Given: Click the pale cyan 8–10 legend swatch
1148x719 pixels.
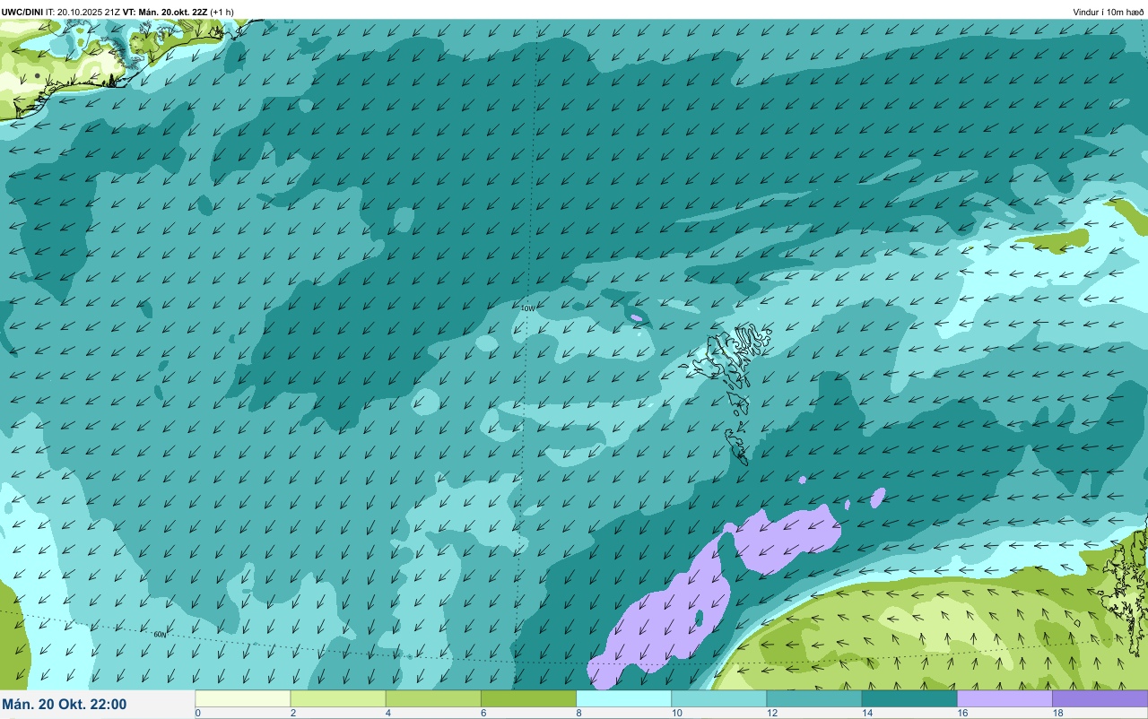Looking at the screenshot, I should point(623,698).
